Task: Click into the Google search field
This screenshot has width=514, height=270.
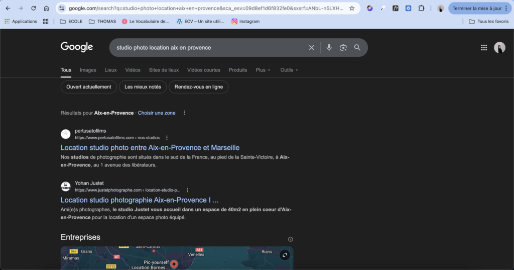Action: tap(210, 48)
